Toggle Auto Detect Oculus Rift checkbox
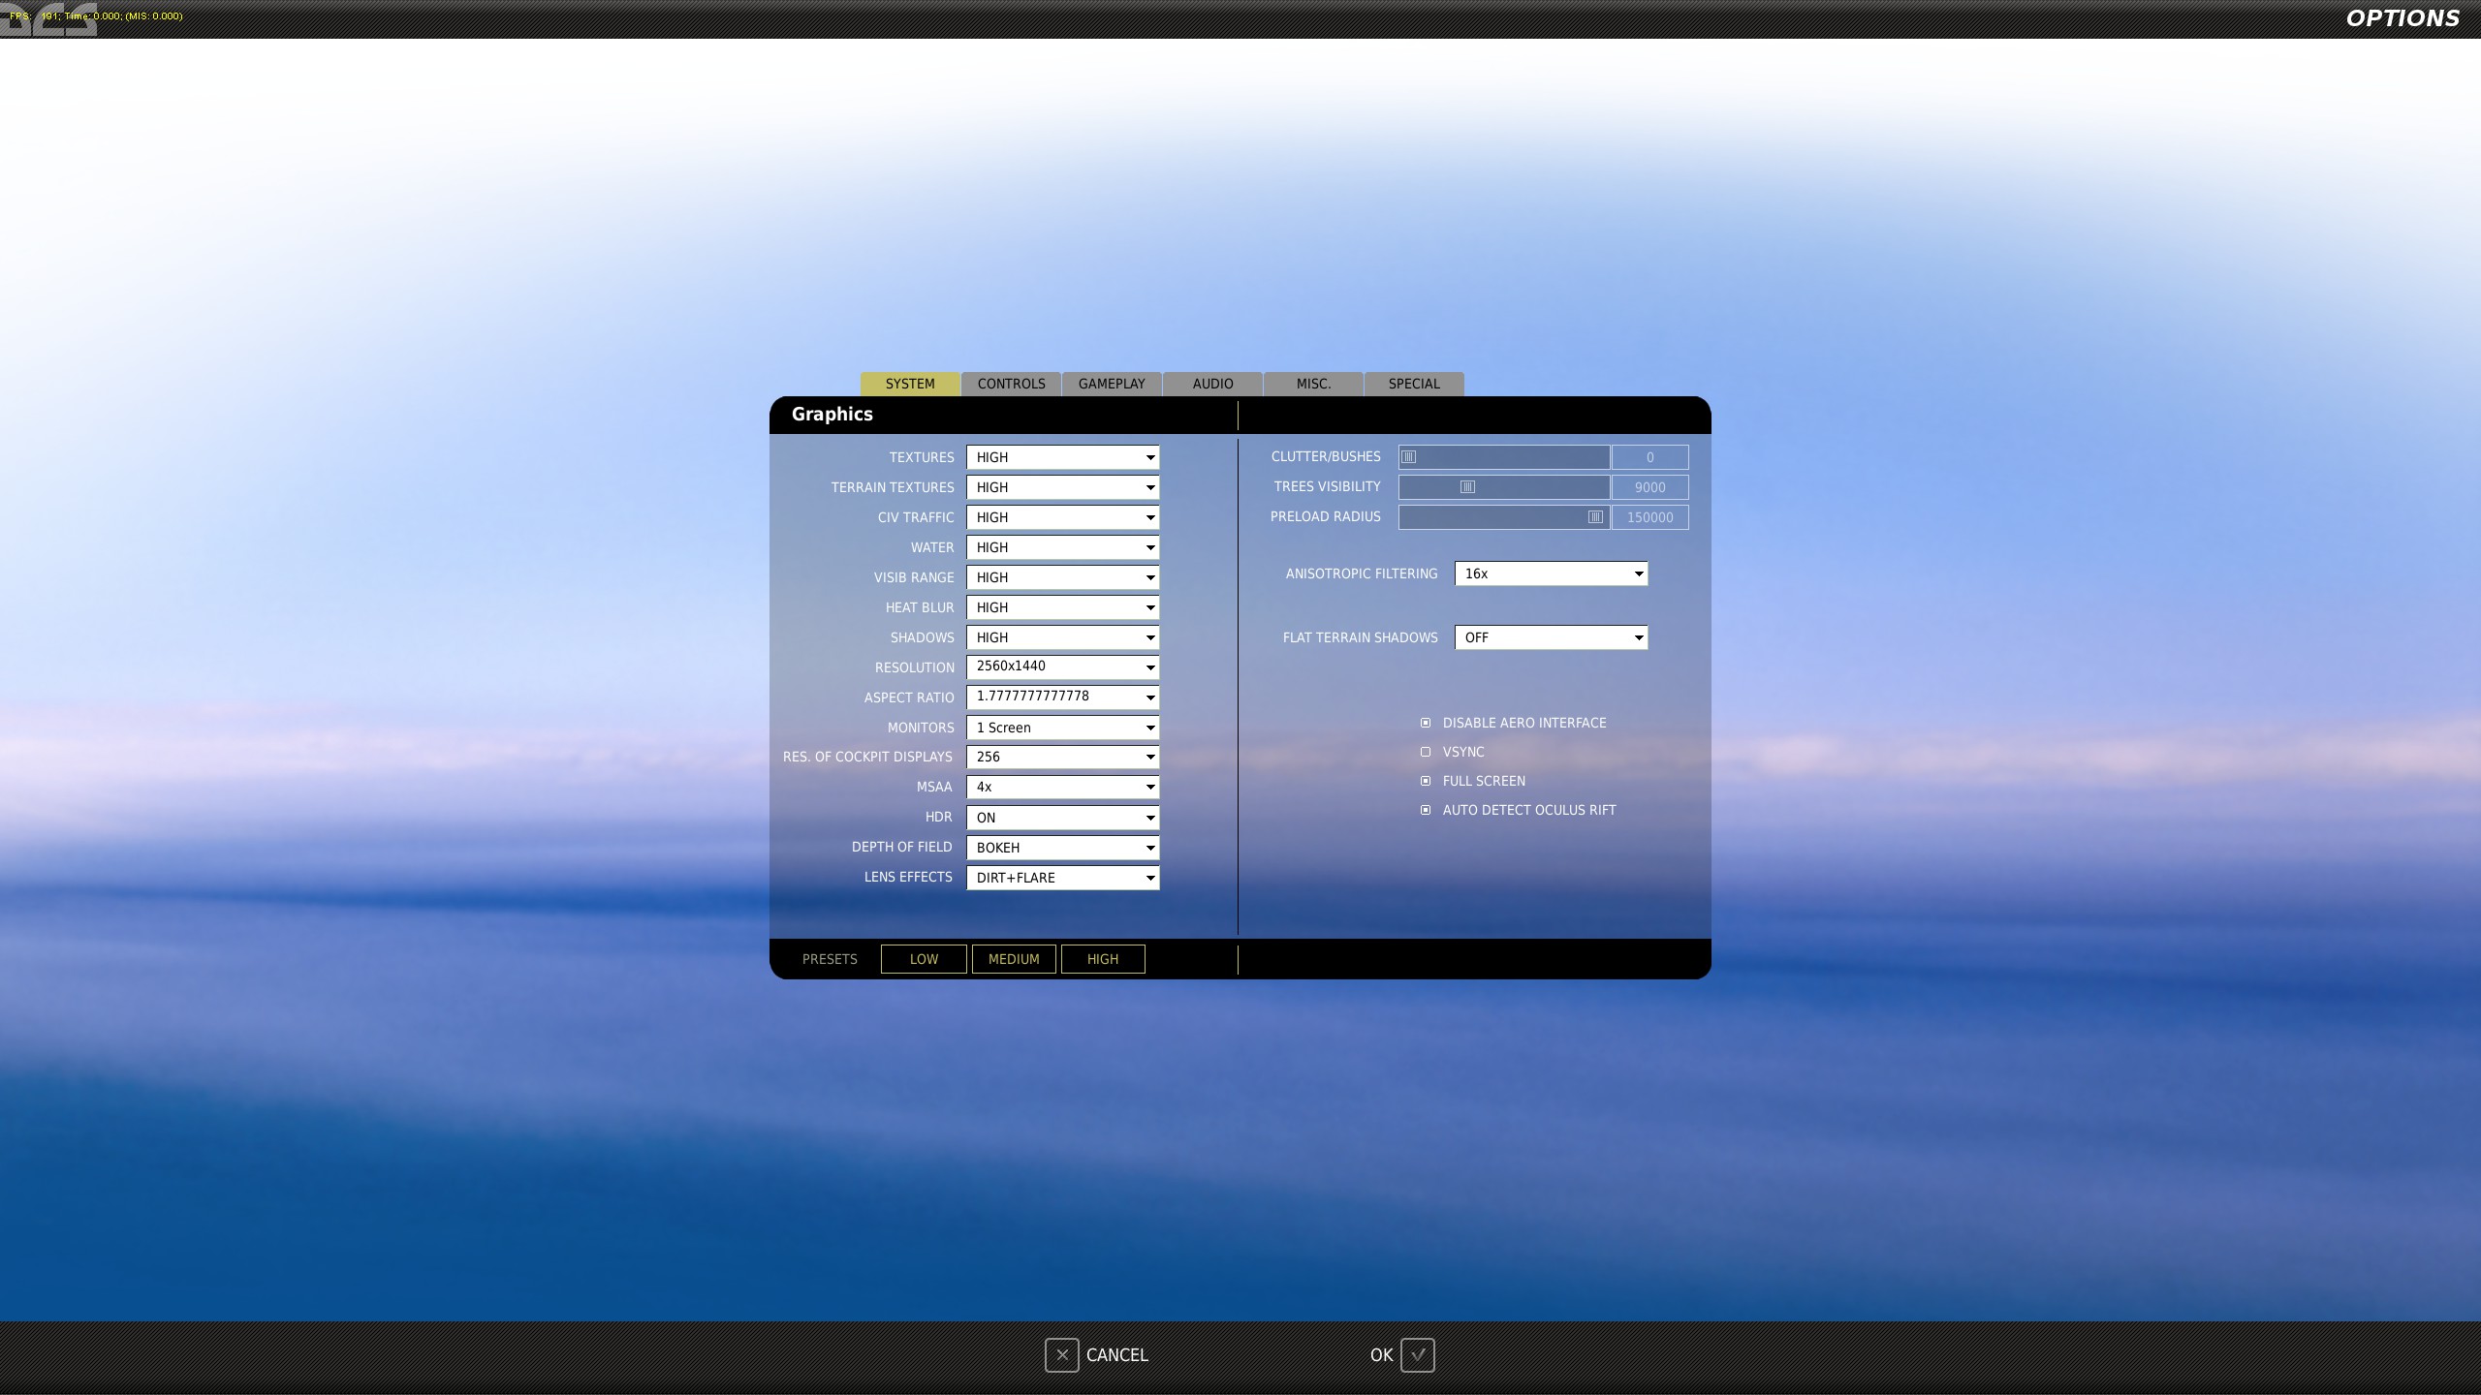Screen dimensions: 2481x1395 point(1426,810)
